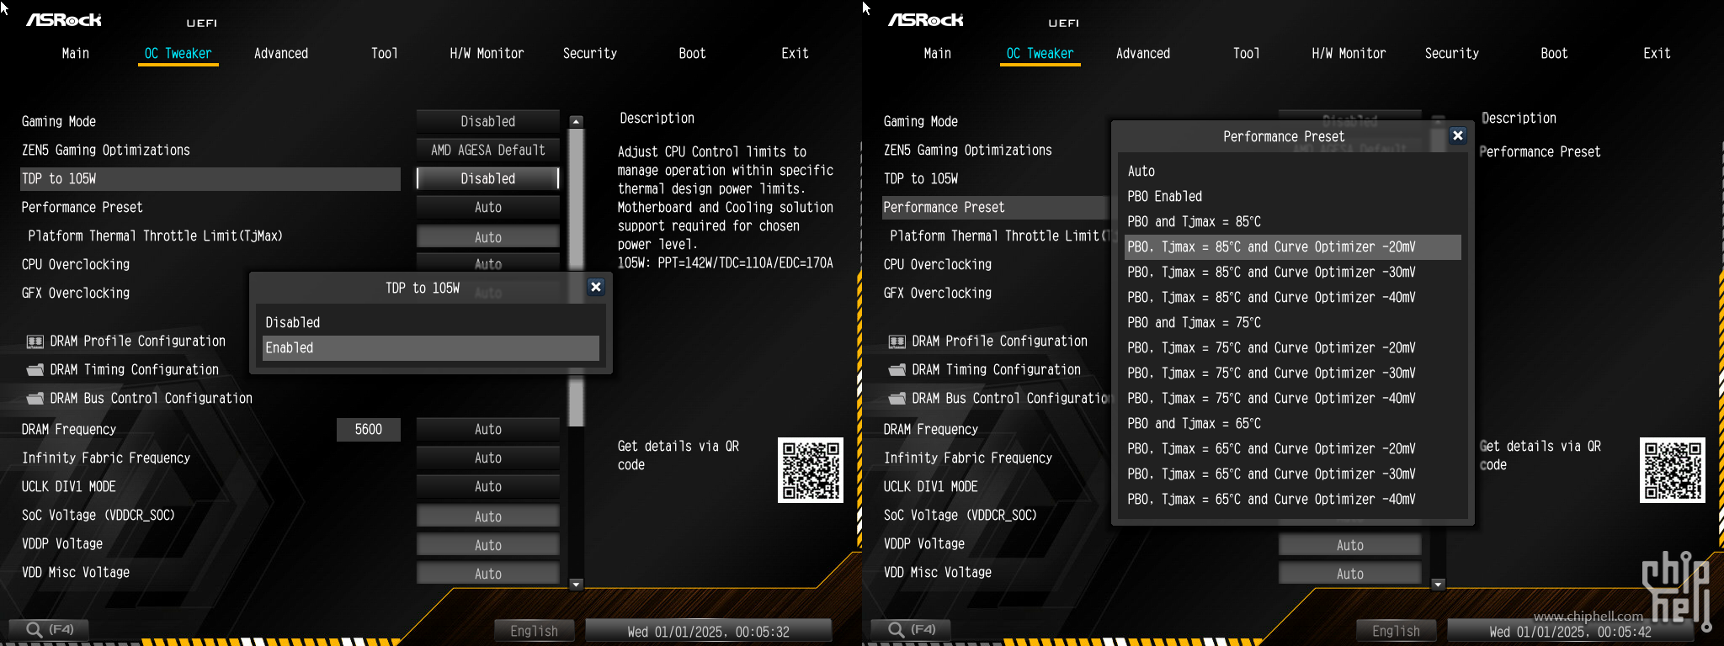Open the UCLK DIV1 MODE Auto dropdown, left screen

tap(488, 486)
